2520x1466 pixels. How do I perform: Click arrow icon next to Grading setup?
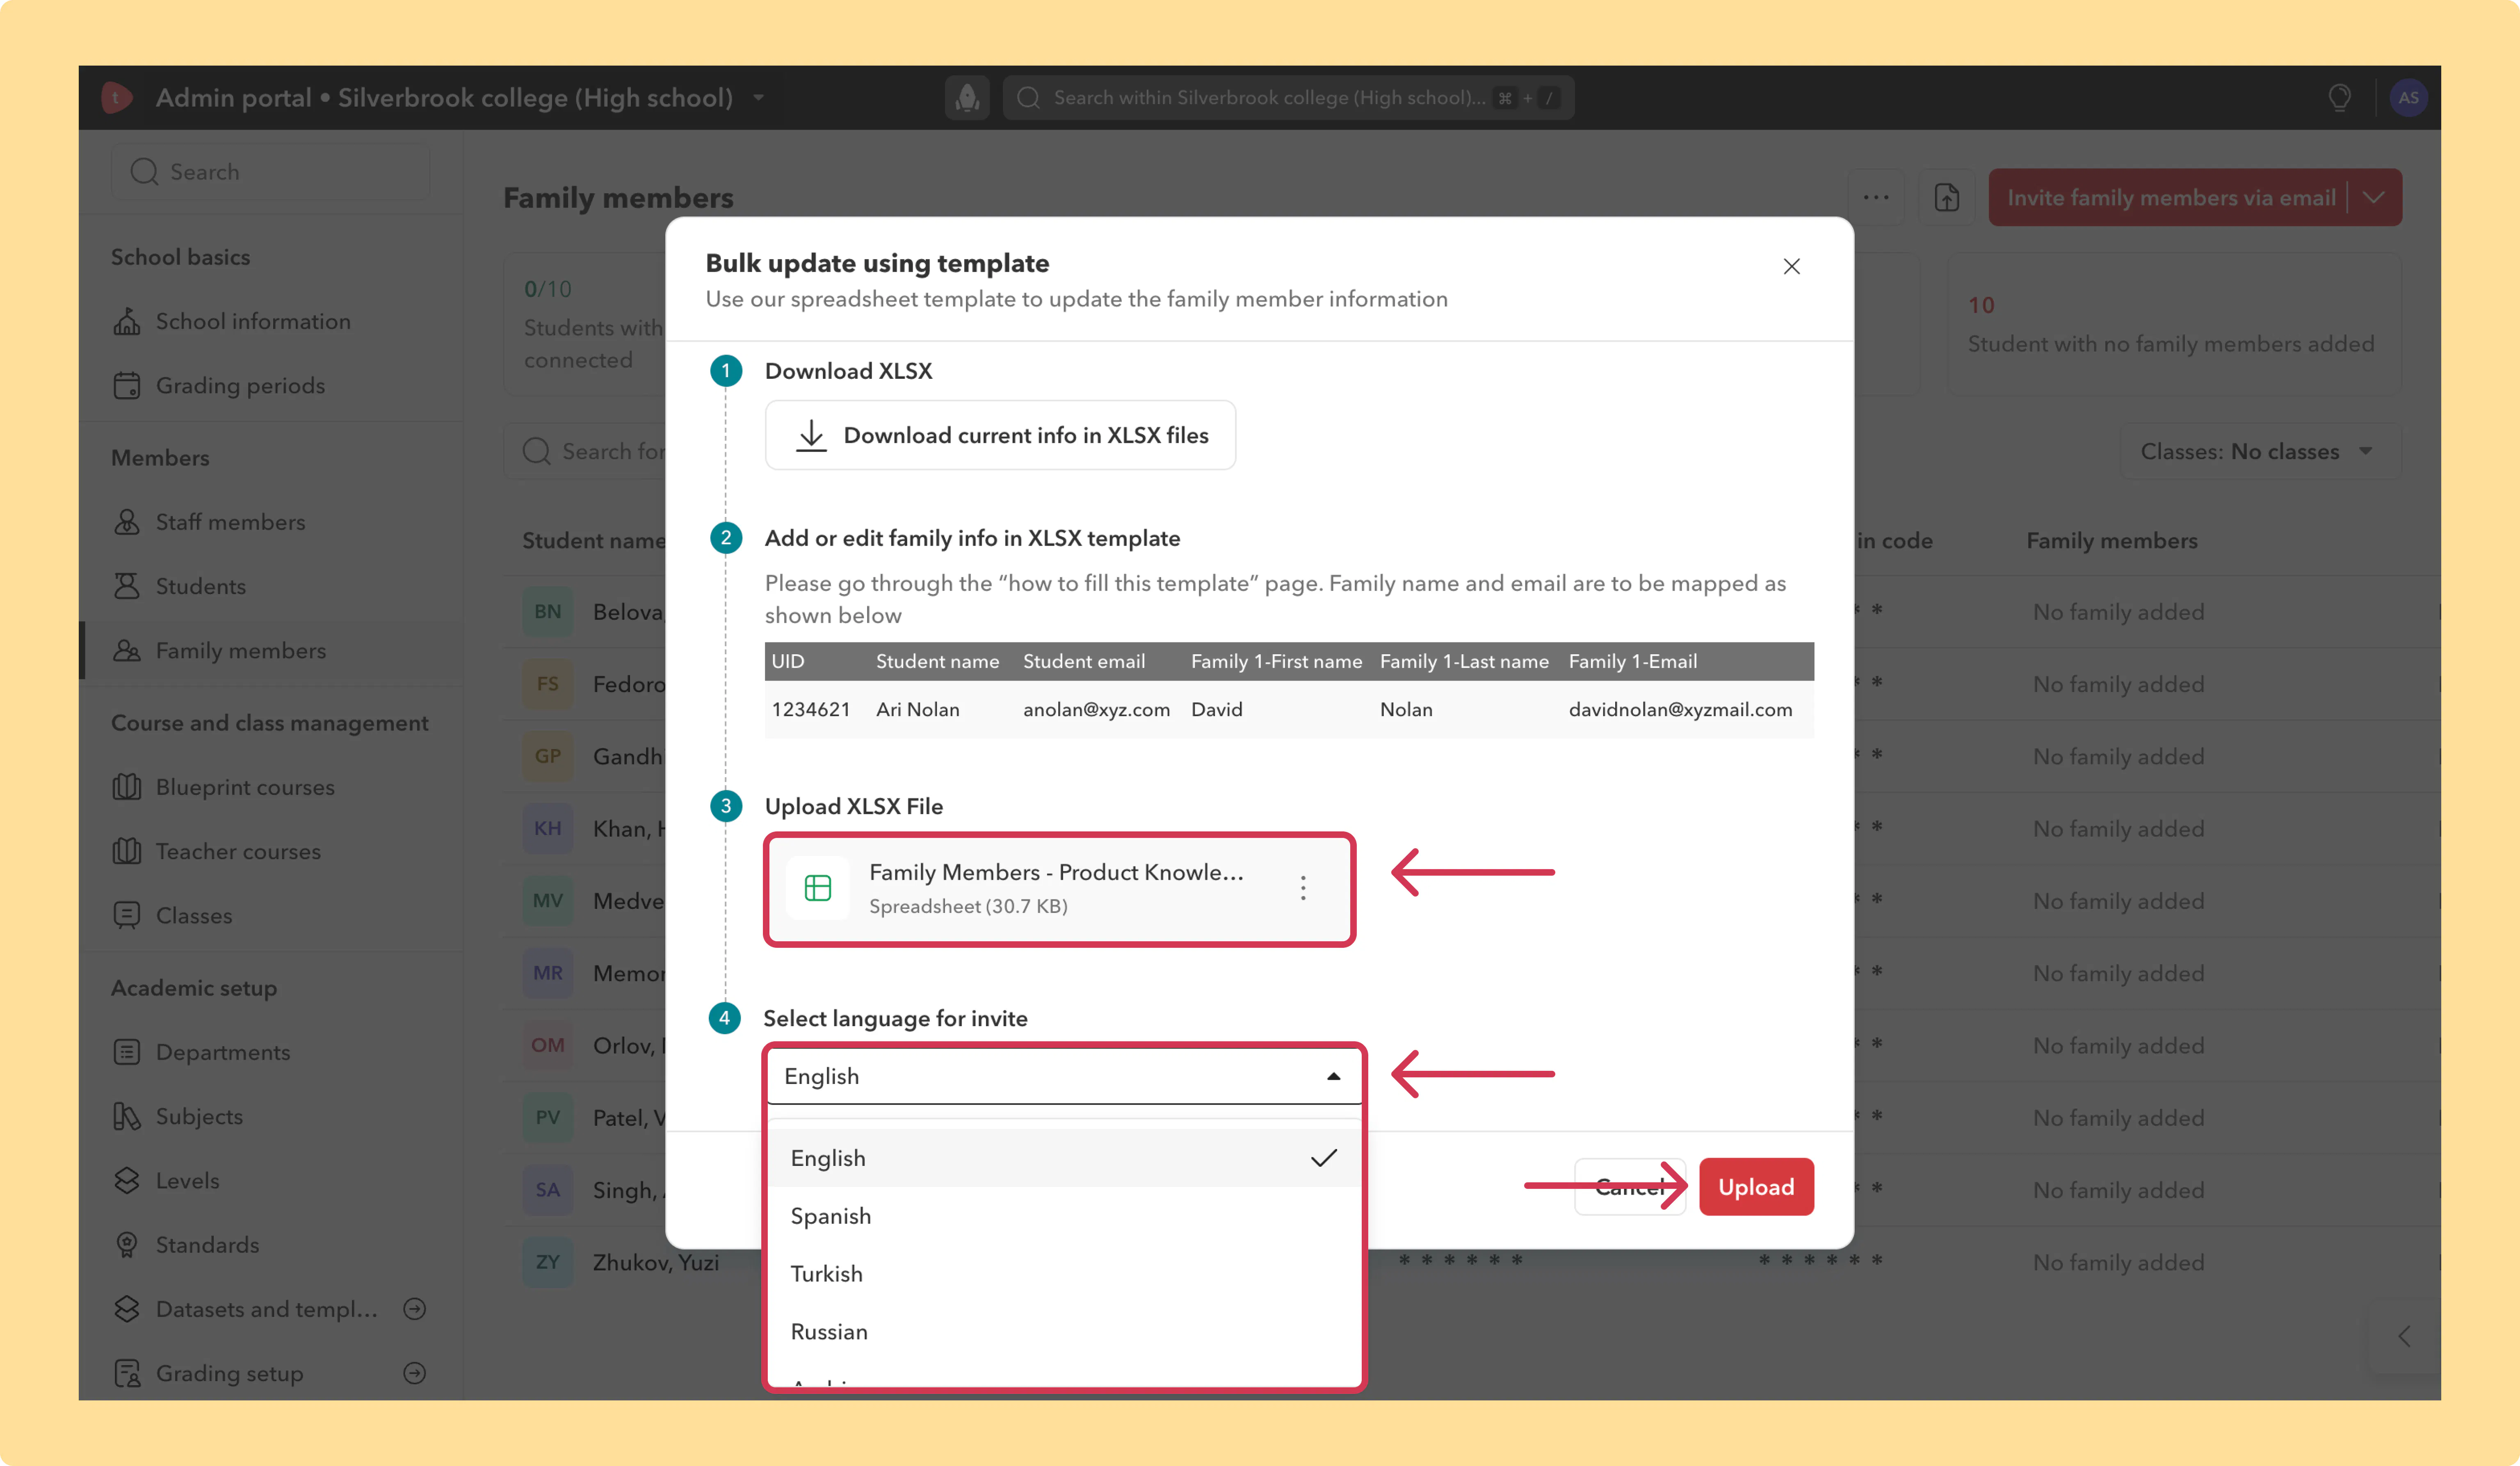tap(414, 1373)
